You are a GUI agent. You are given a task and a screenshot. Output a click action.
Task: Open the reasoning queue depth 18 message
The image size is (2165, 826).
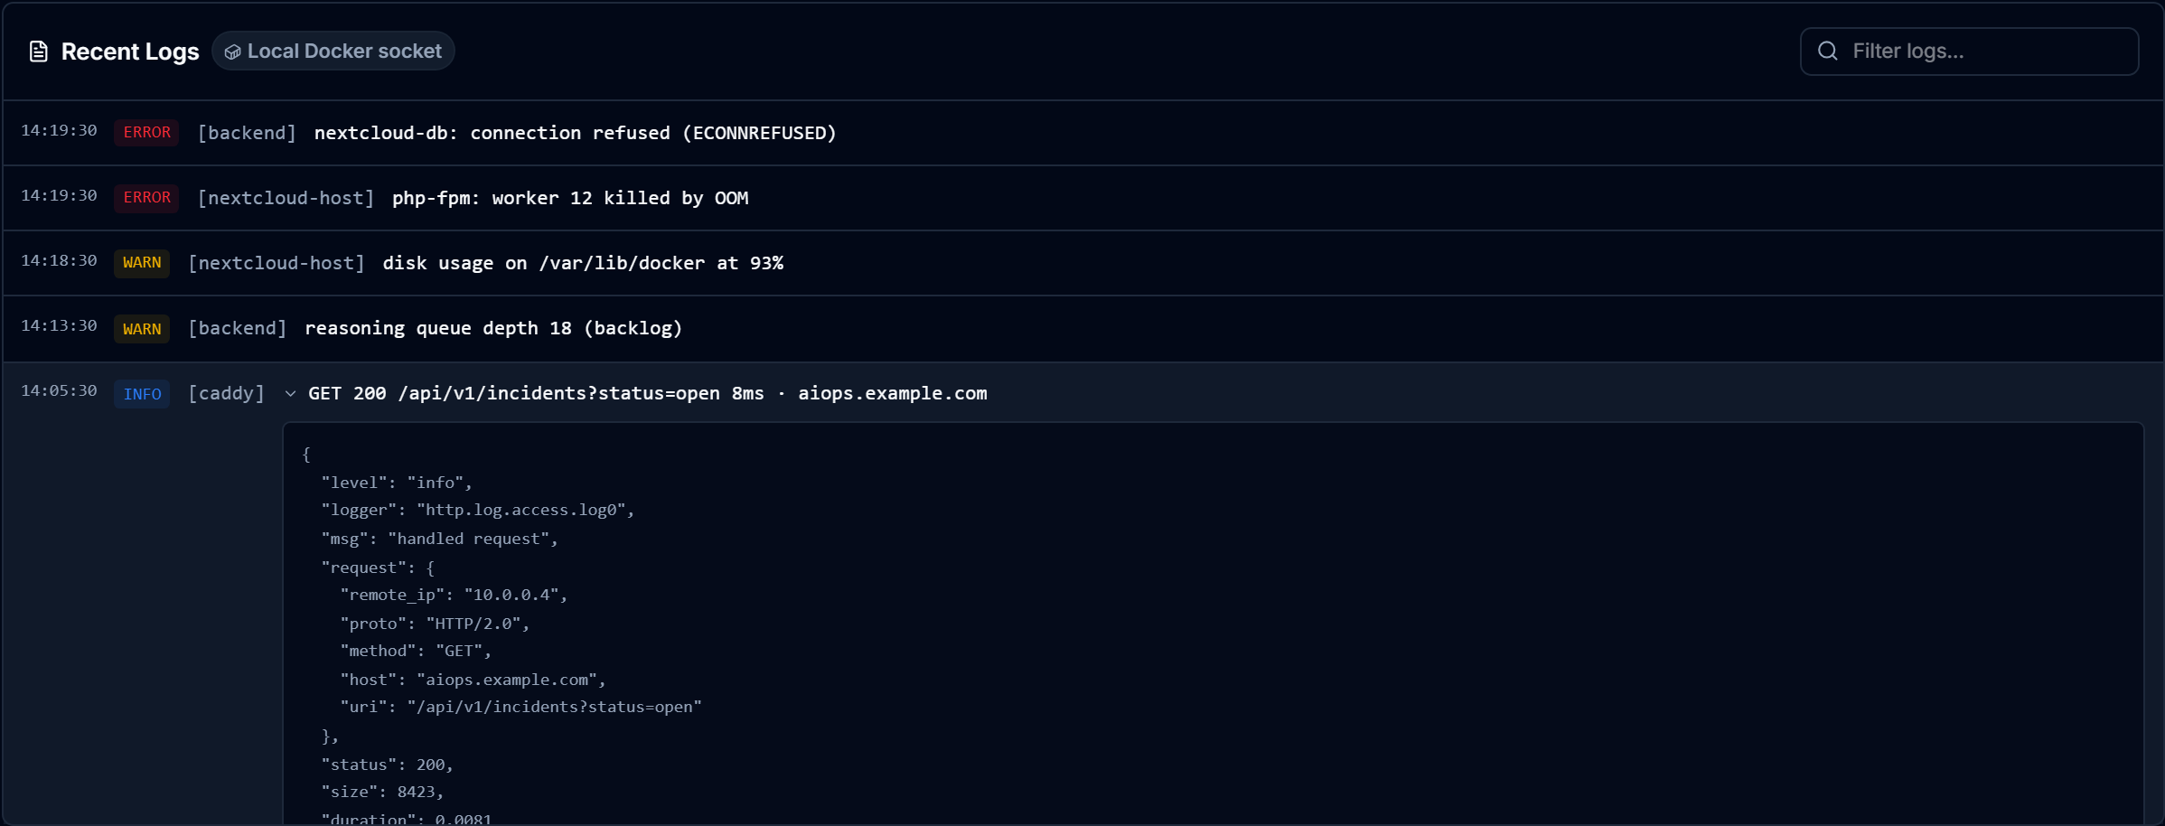(x=493, y=328)
